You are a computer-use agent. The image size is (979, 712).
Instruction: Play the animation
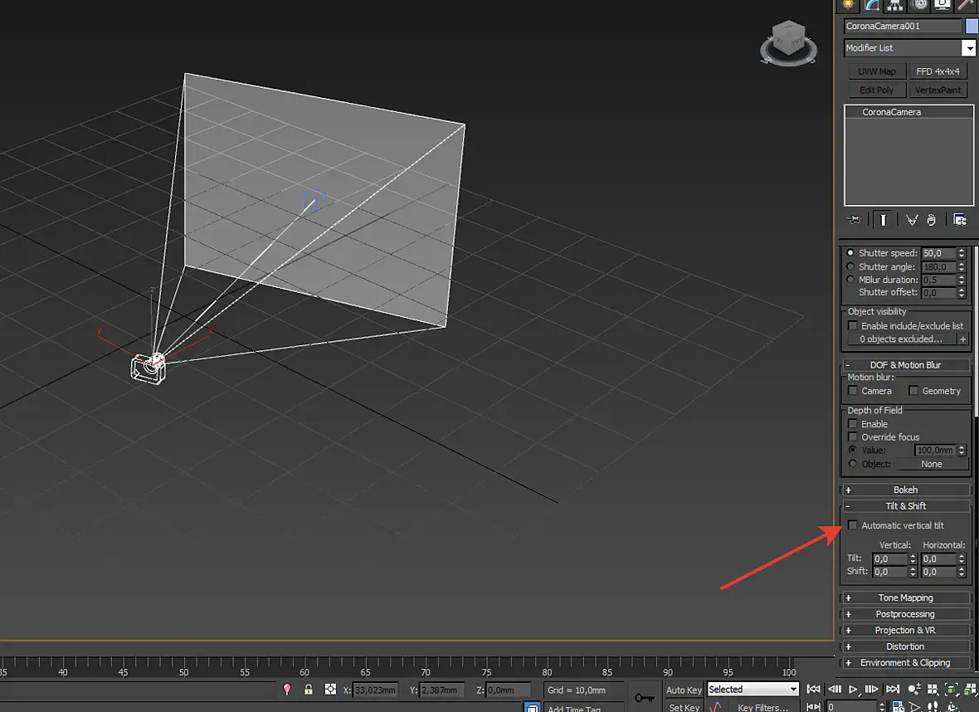pyautogui.click(x=853, y=689)
